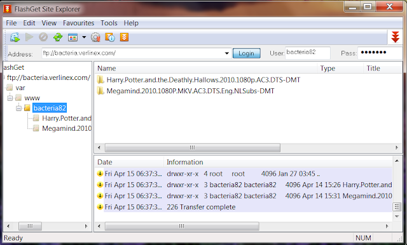Click the tree panel horizontal scrollbar thumb
This screenshot has height=245, width=407.
[30, 226]
